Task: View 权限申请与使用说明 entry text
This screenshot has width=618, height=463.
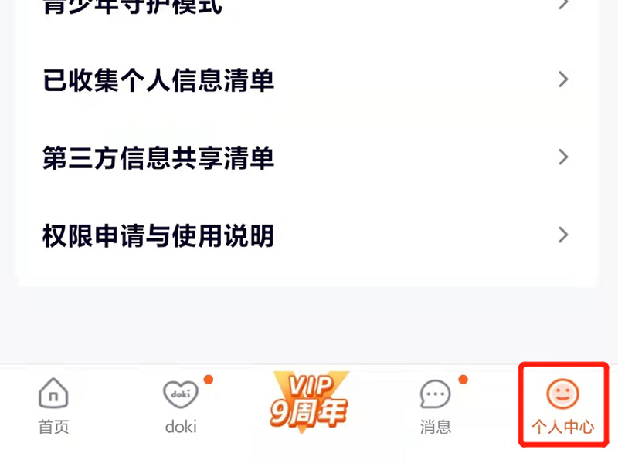Action: point(158,235)
